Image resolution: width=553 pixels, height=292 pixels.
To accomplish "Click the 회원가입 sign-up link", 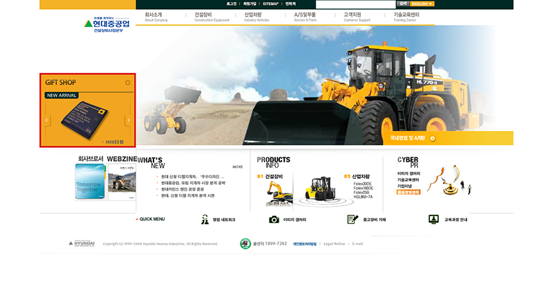I will tap(250, 3).
